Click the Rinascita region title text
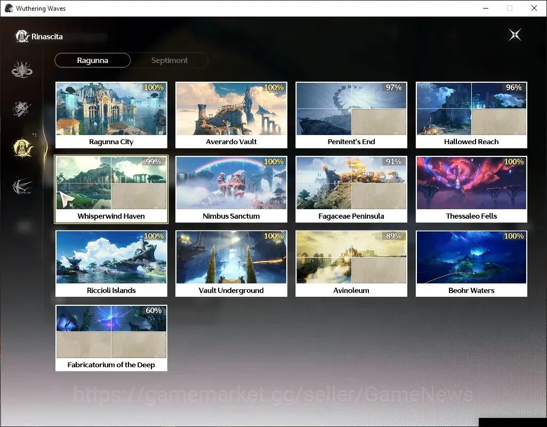The width and height of the screenshot is (547, 427). [47, 37]
